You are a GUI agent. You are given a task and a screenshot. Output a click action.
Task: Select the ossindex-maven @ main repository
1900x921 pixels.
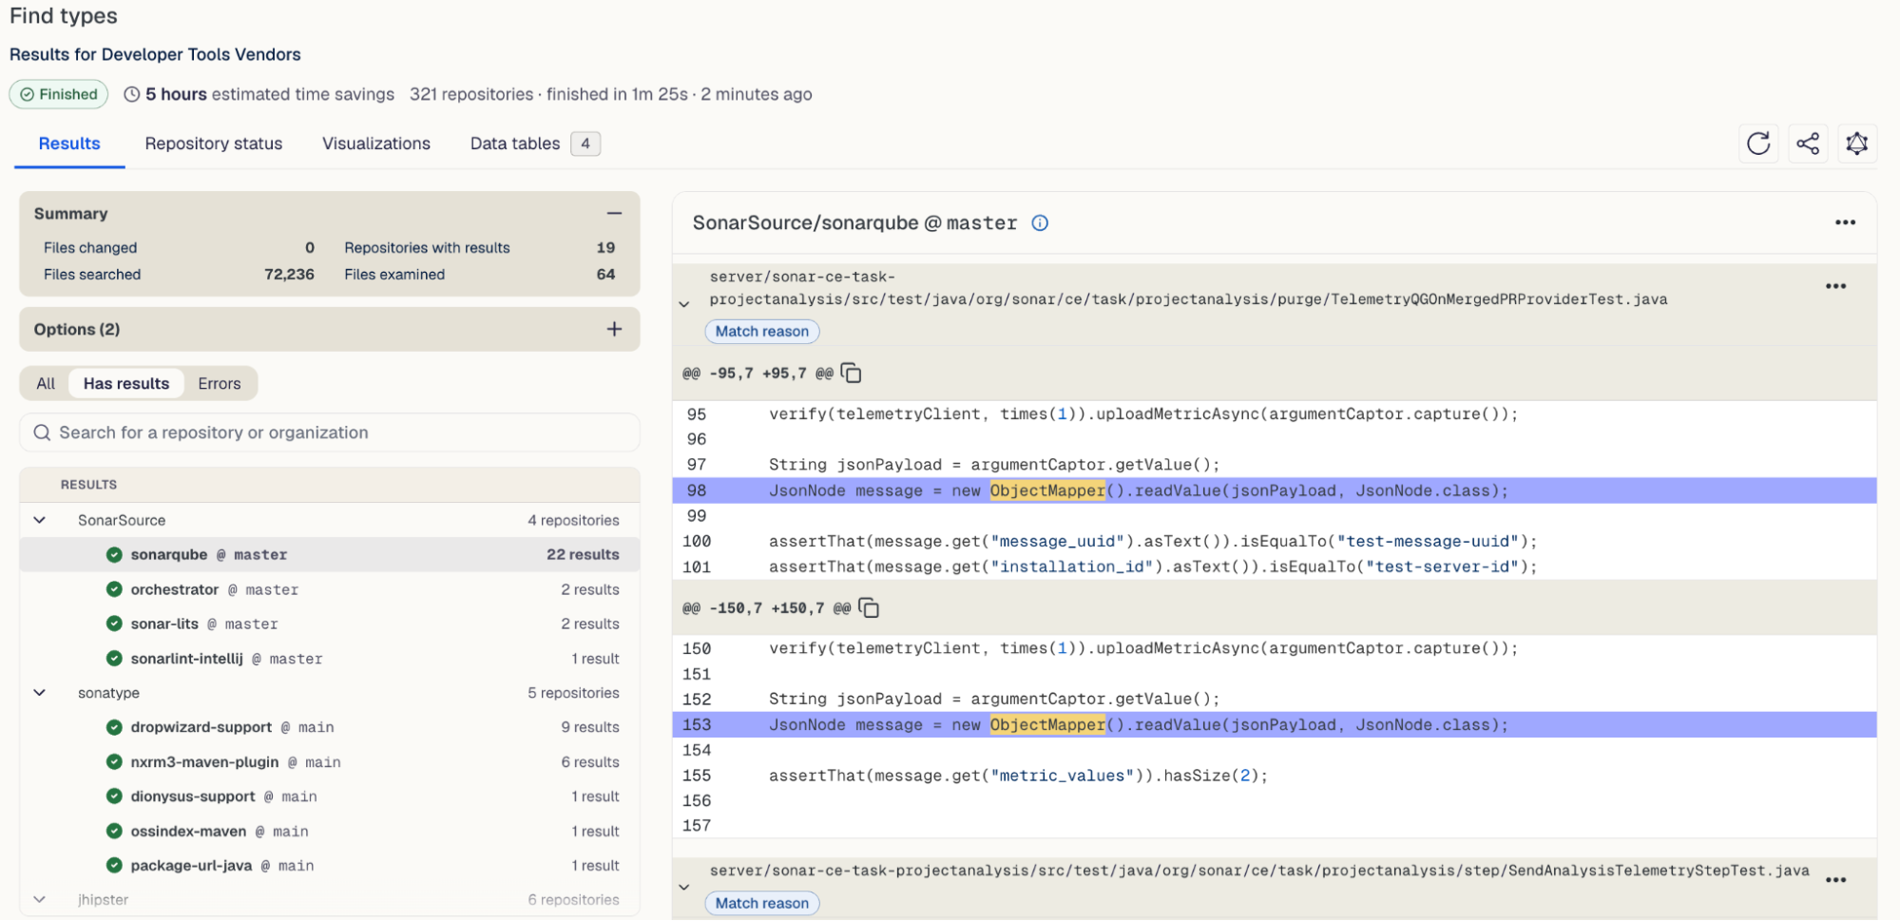[330, 831]
